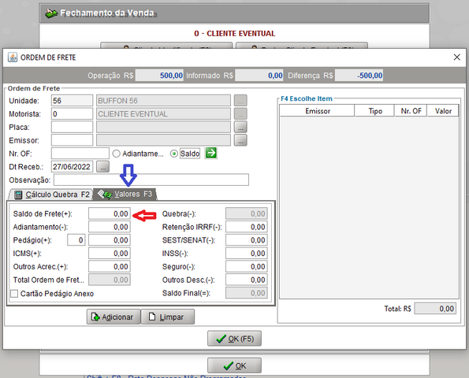Click the Emissor column header
The image size is (469, 378).
[x=318, y=111]
